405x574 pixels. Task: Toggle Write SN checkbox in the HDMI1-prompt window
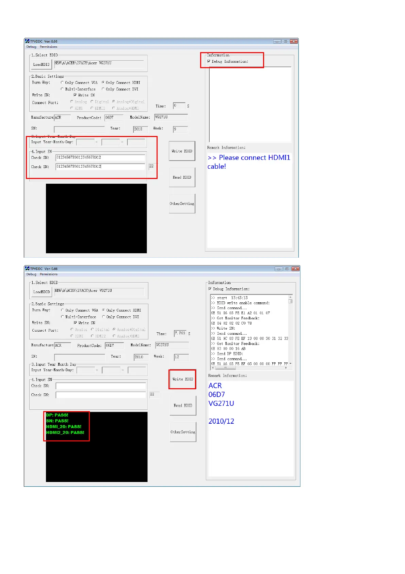(x=75, y=95)
